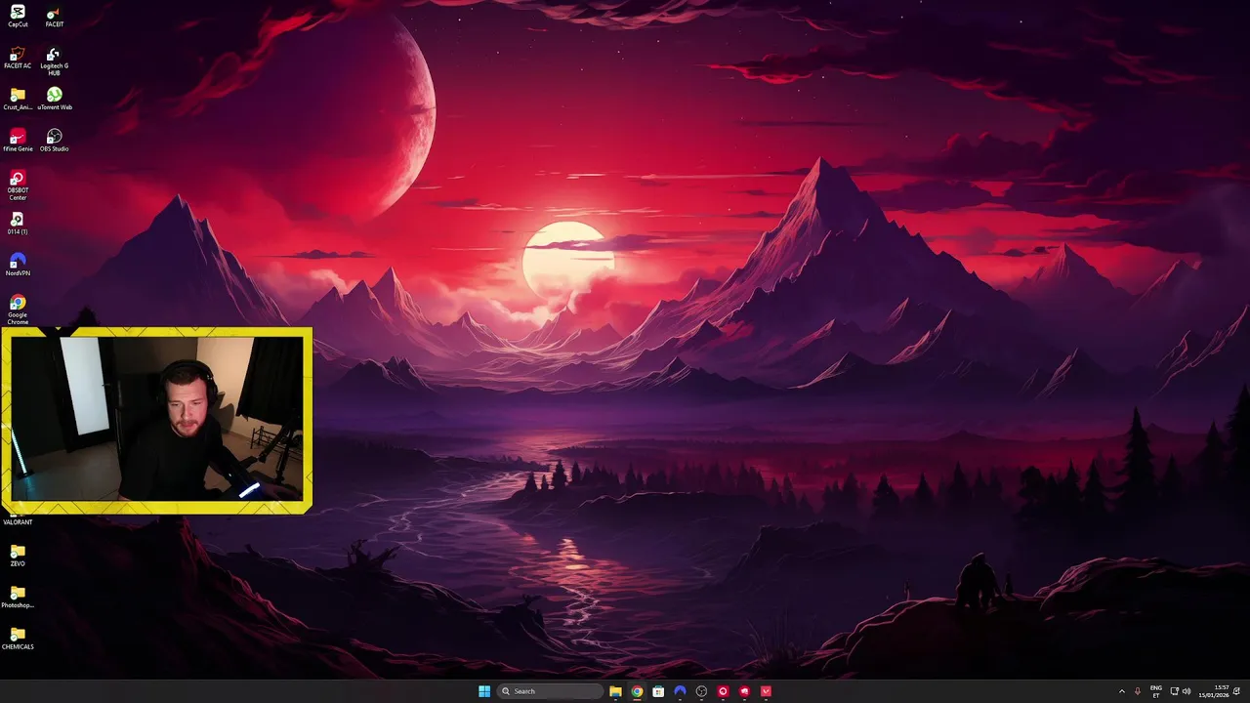
Task: Switch to Google Chrome in taskbar
Action: [637, 691]
